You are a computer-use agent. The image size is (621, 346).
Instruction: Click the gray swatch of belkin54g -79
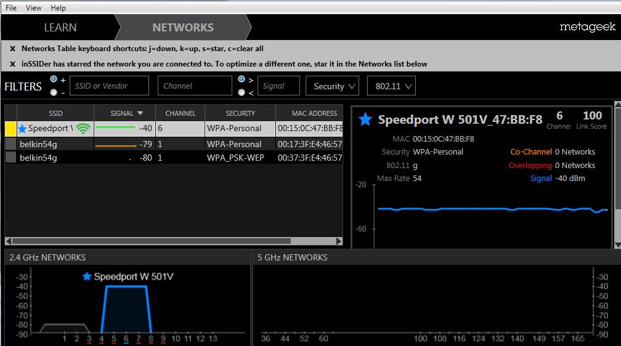[10, 143]
